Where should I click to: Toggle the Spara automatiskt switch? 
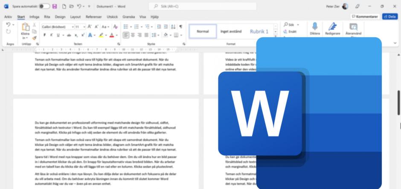tap(44, 6)
